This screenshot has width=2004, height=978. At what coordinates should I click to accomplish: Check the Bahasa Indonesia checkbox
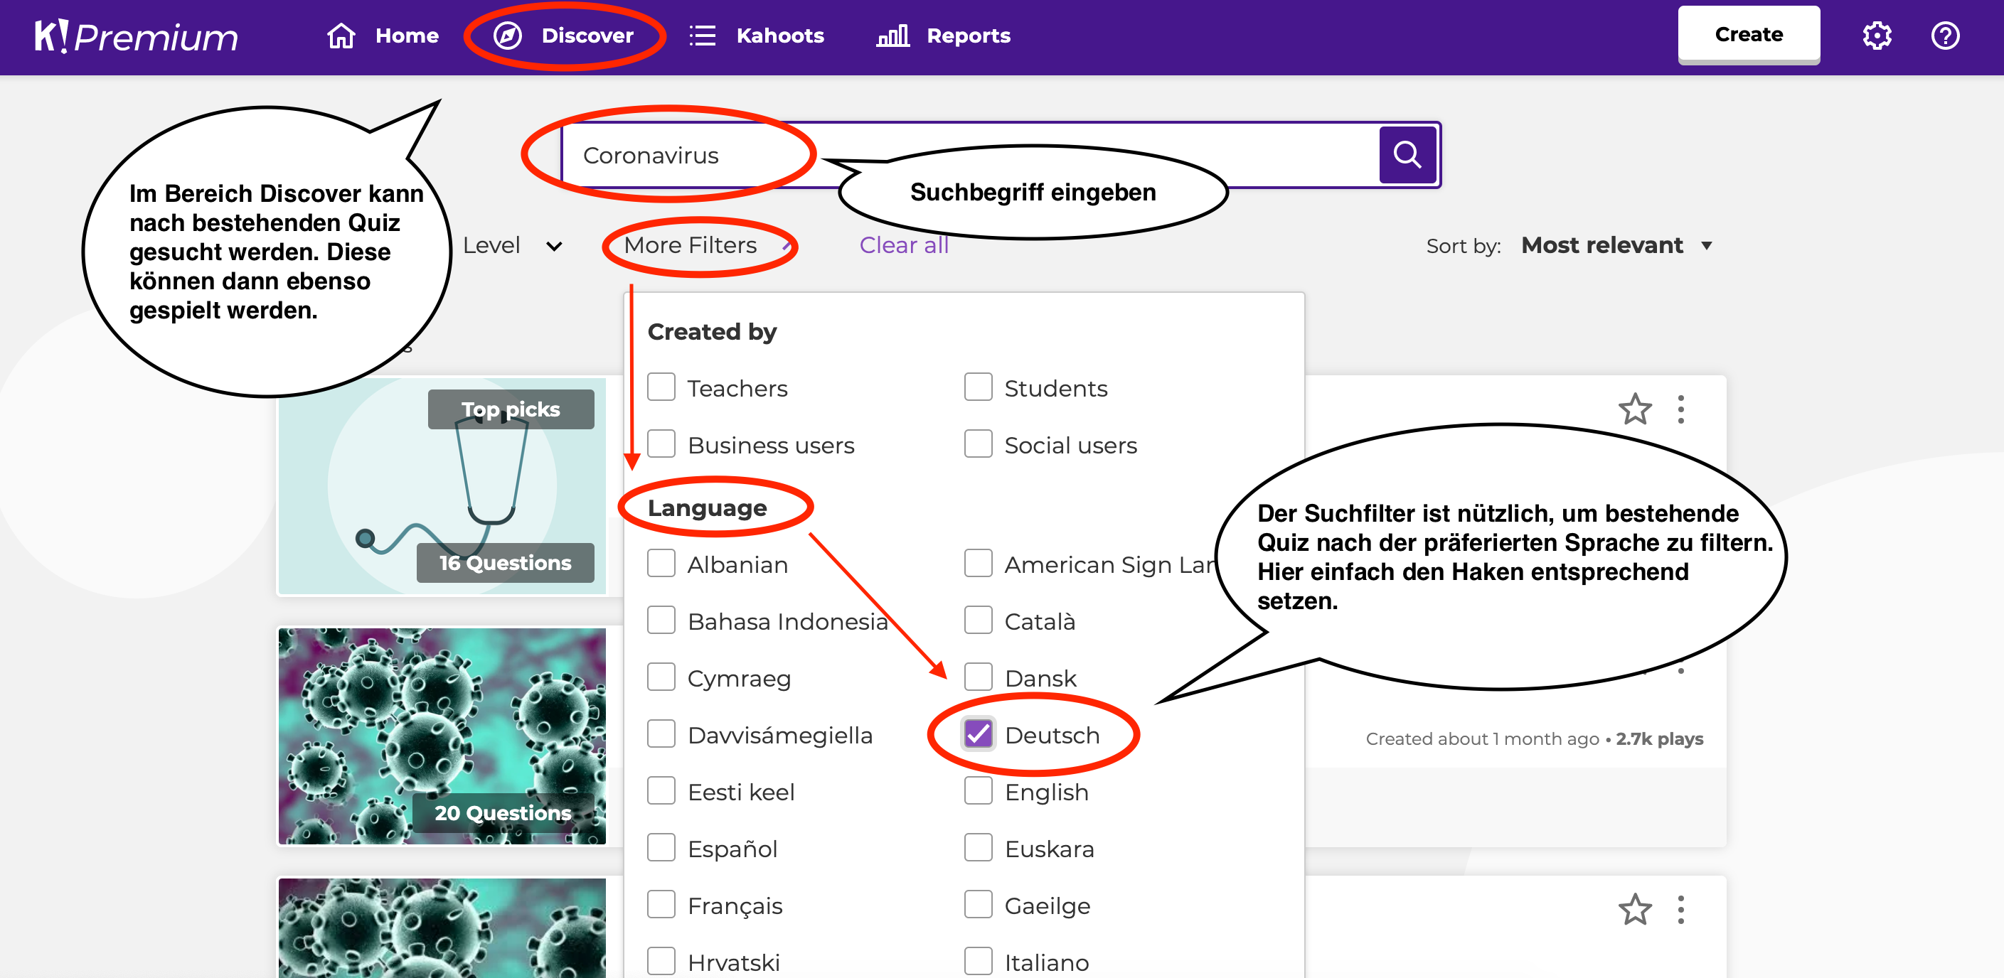pyautogui.click(x=661, y=620)
